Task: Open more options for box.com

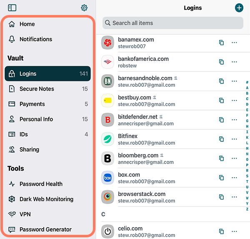Action: [x=234, y=178]
